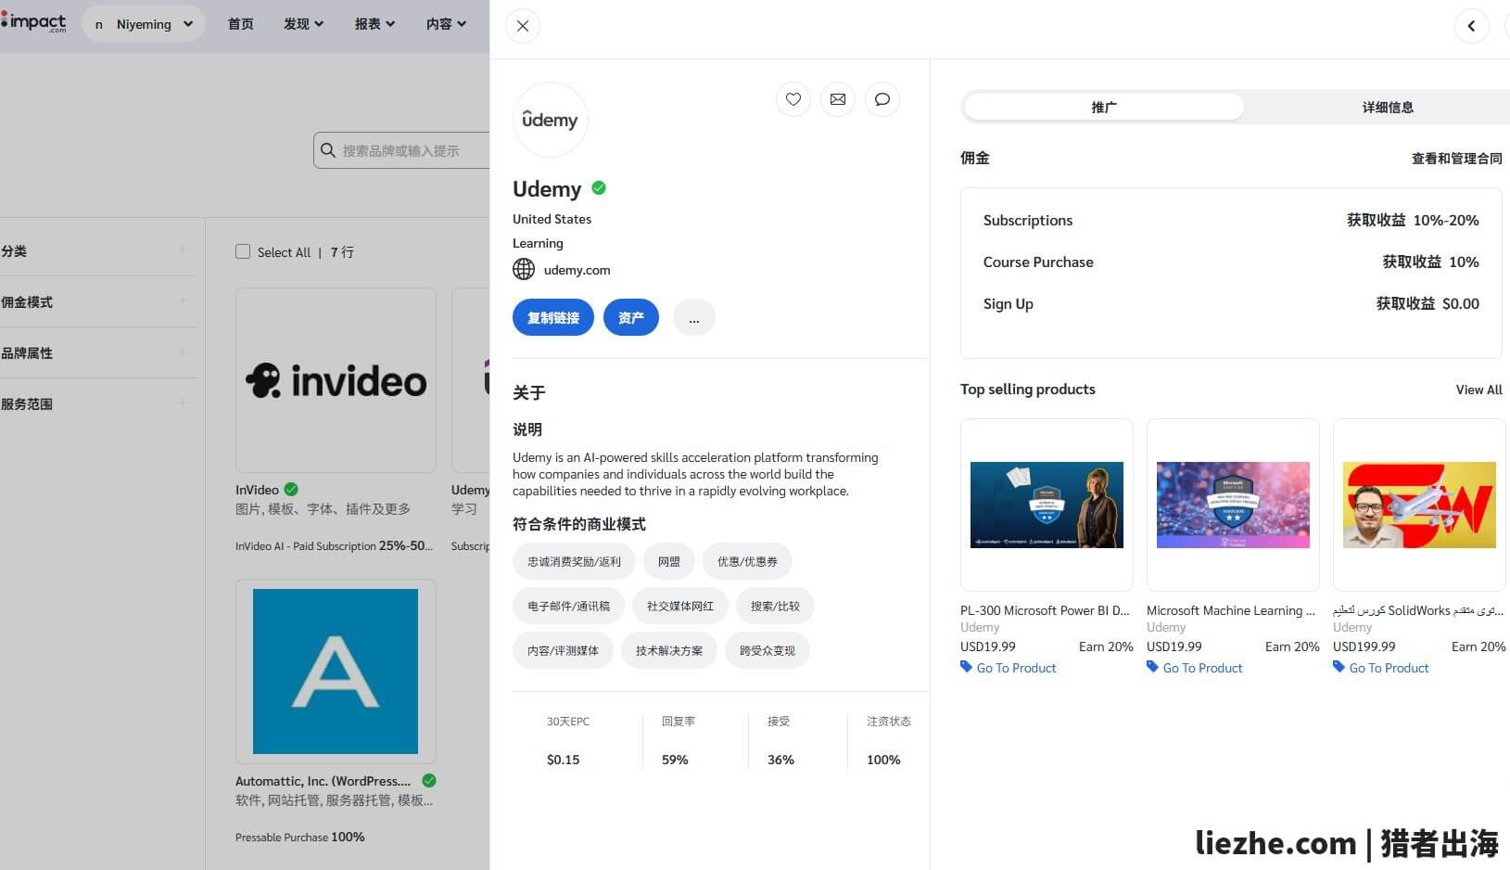Click the 网盟 tag
The width and height of the screenshot is (1510, 870).
tap(669, 561)
